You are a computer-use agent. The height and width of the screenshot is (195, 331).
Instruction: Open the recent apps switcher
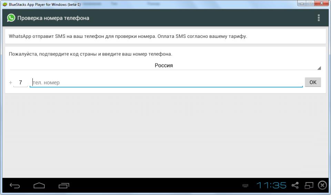pos(64,186)
